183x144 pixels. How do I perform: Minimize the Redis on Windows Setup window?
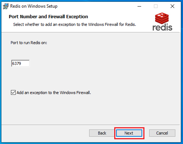pyautogui.click(x=139, y=6)
